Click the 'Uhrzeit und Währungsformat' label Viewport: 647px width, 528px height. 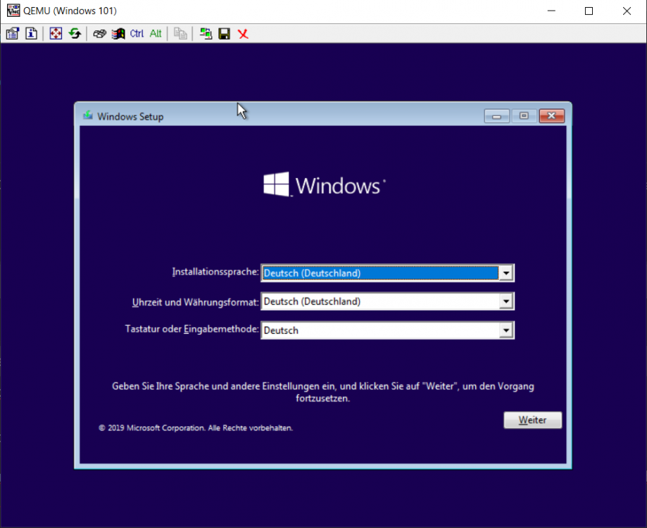[196, 302]
